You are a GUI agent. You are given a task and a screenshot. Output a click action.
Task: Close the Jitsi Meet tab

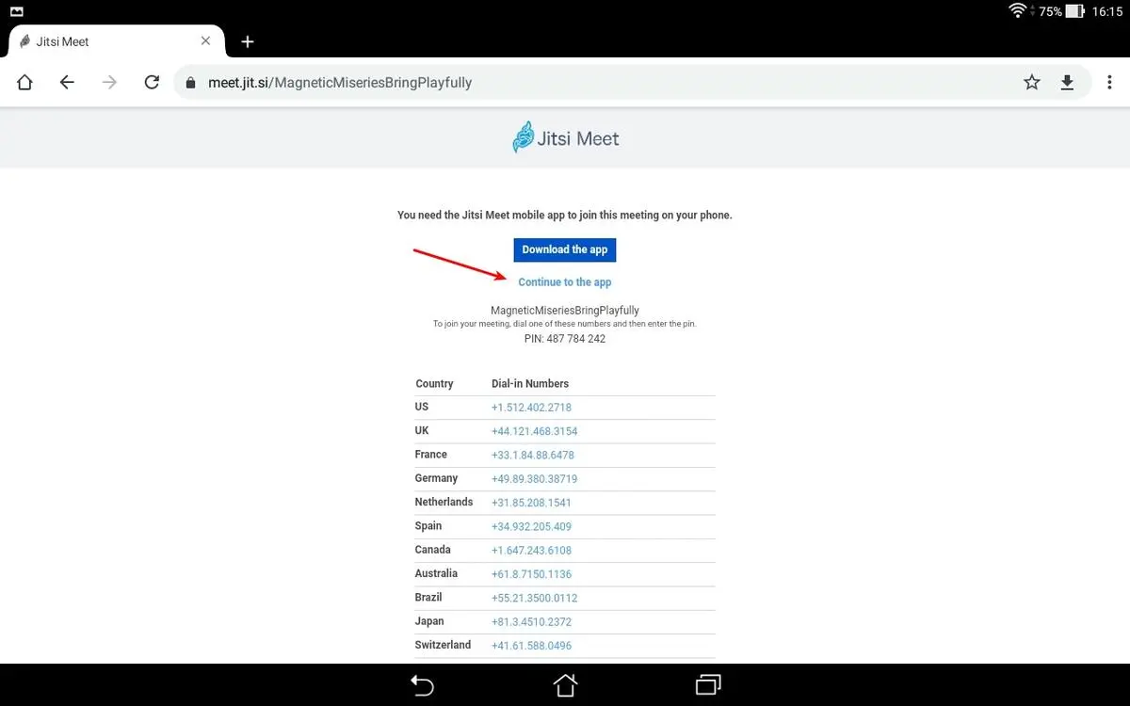pyautogui.click(x=205, y=41)
